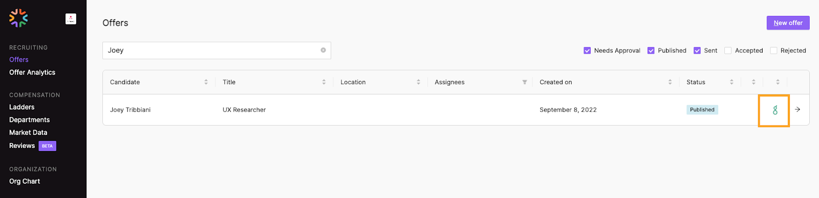Click the colorful starburst app logo
The width and height of the screenshot is (819, 198).
click(18, 18)
